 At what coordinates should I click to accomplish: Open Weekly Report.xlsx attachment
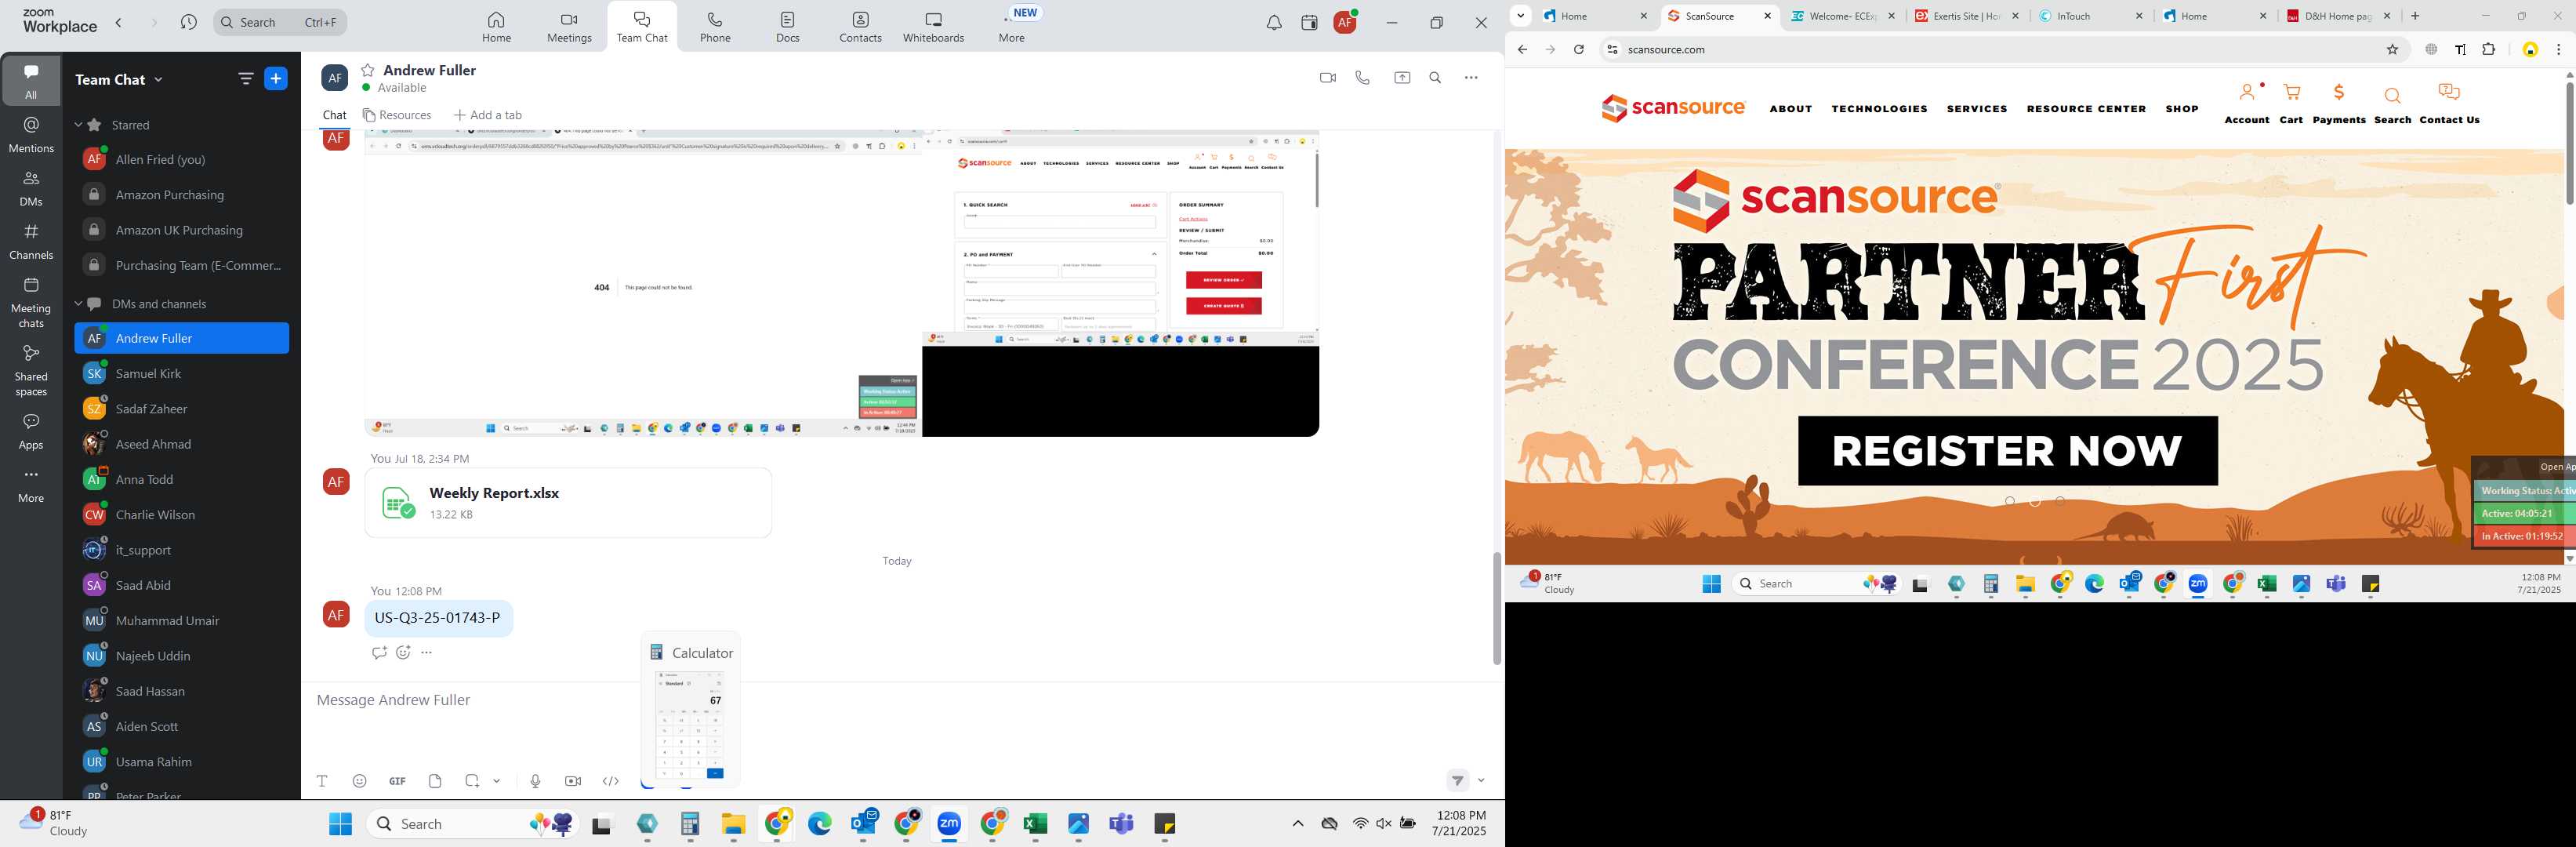click(x=568, y=503)
